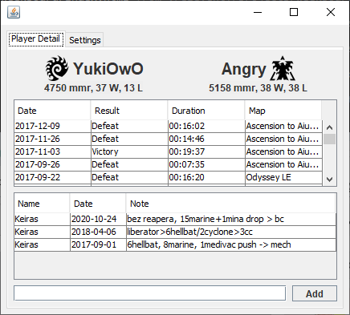Image resolution: width=350 pixels, height=315 pixels.
Task: Click the duration 00:16:02 cell
Action: [x=206, y=126]
